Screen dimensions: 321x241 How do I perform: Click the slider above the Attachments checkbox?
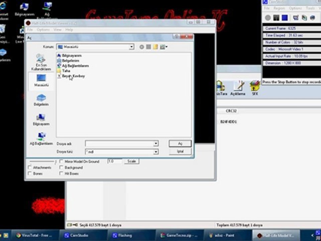(42, 162)
